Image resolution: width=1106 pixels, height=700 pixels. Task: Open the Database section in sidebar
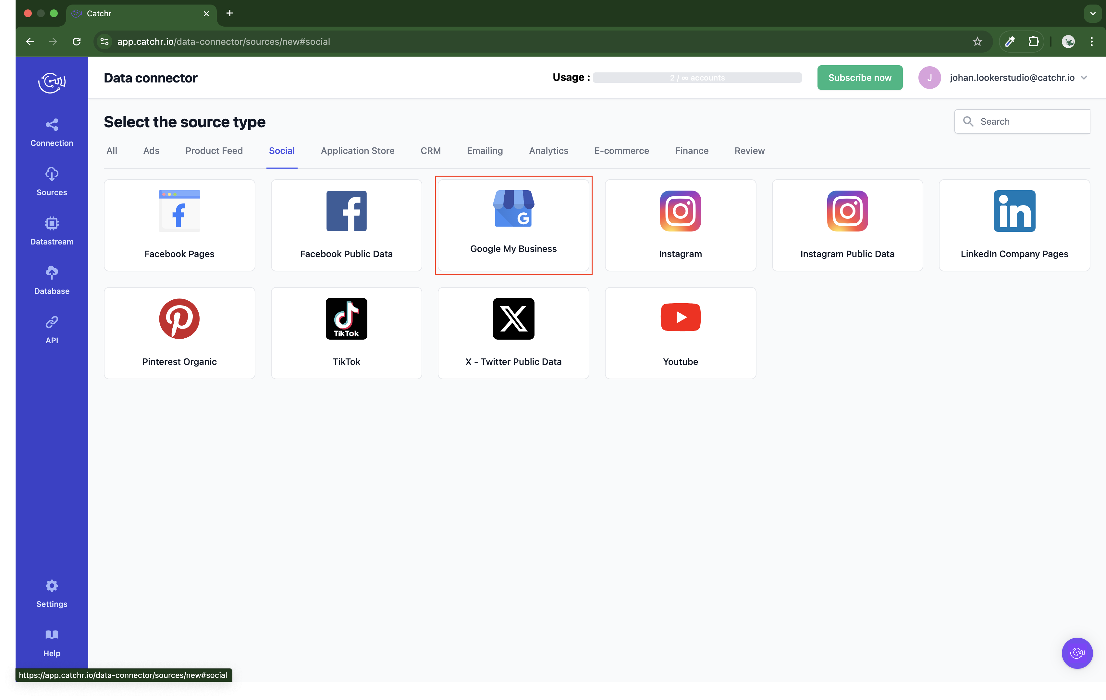(52, 281)
